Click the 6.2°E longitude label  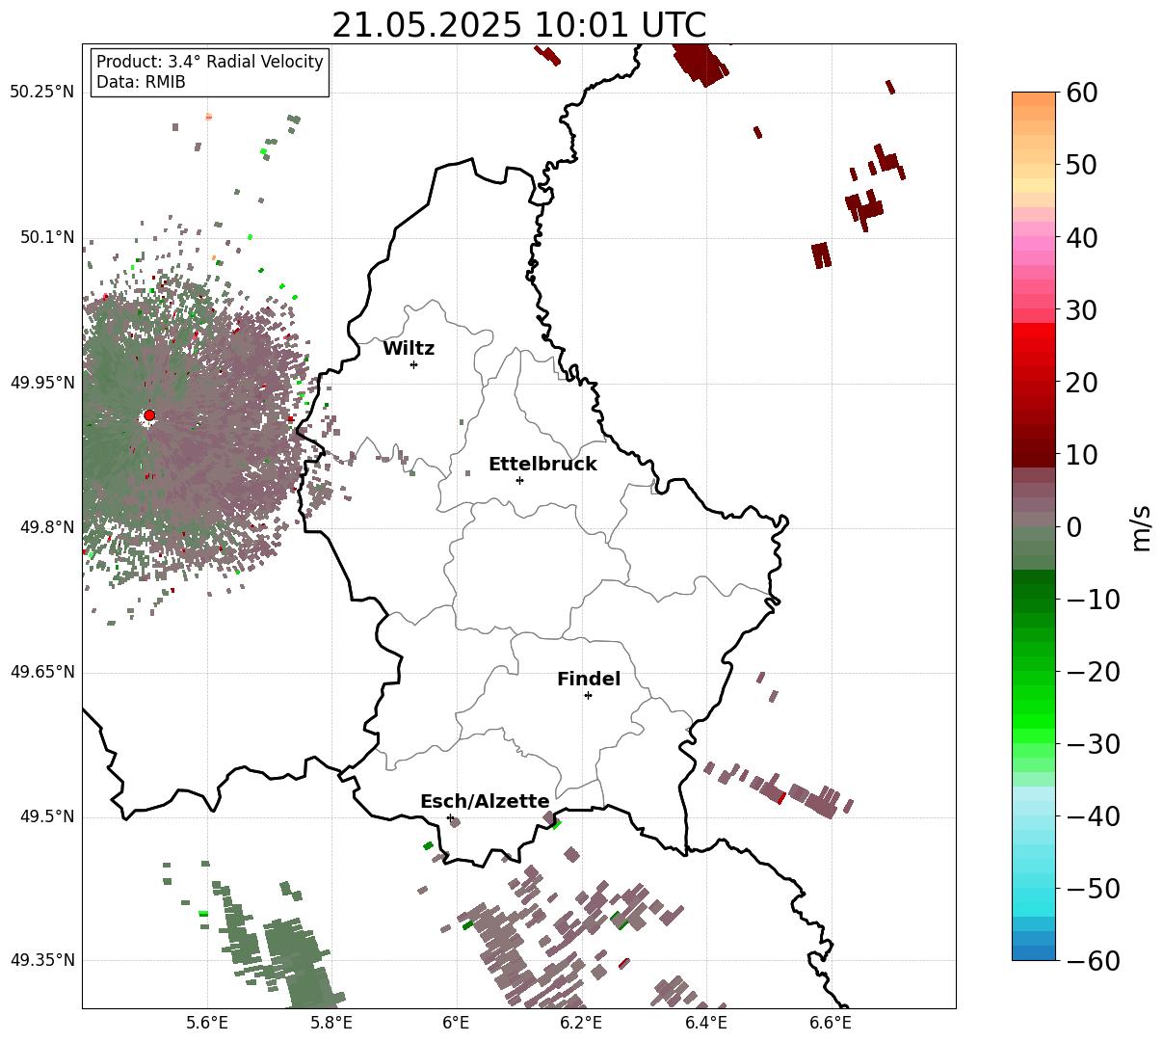(581, 1024)
